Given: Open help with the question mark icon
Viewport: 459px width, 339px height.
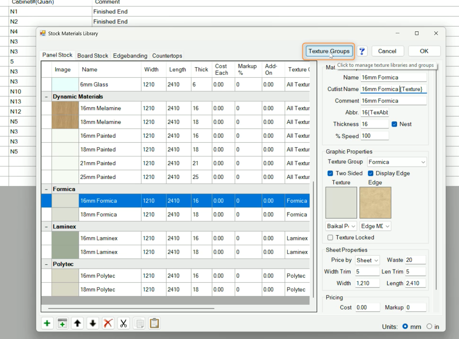Looking at the screenshot, I should click(362, 51).
